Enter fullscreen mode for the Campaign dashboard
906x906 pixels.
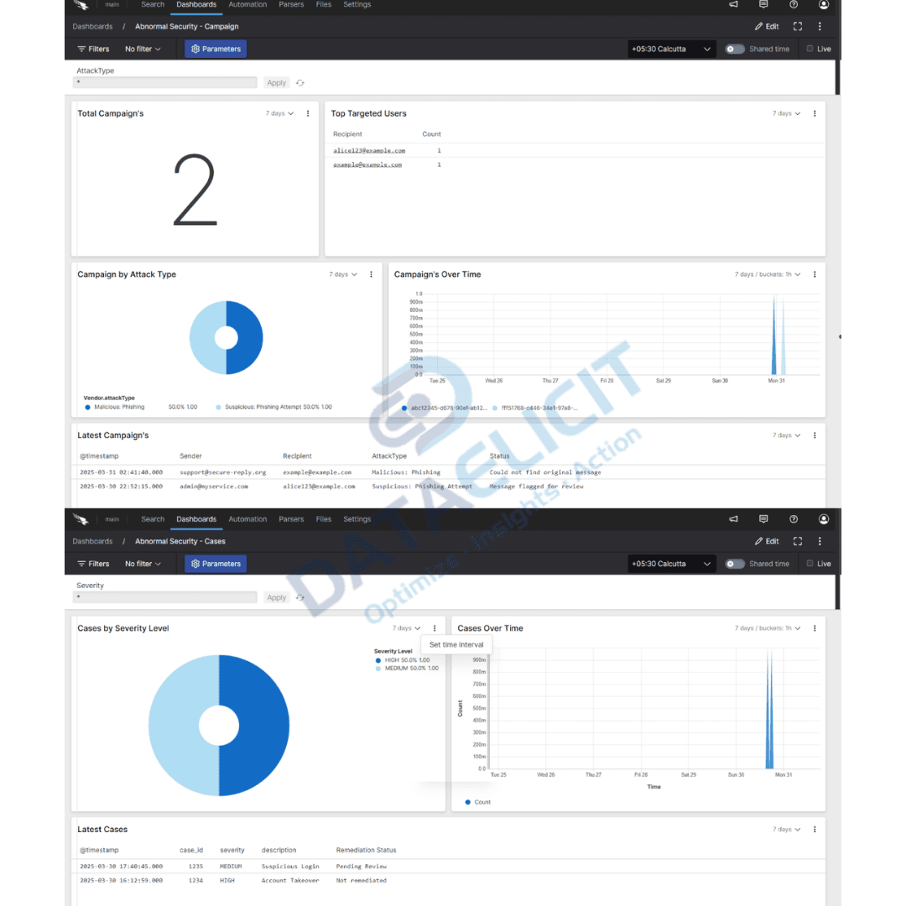[x=798, y=26]
